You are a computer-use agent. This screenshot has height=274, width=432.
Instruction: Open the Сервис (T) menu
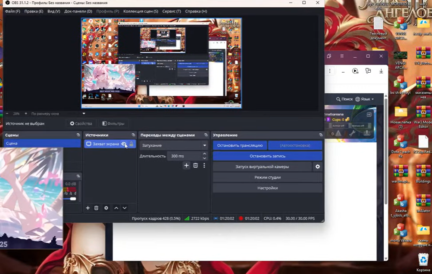tap(172, 11)
